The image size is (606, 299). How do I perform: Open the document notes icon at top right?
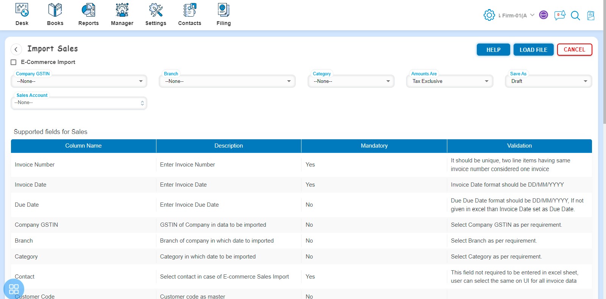pos(590,16)
